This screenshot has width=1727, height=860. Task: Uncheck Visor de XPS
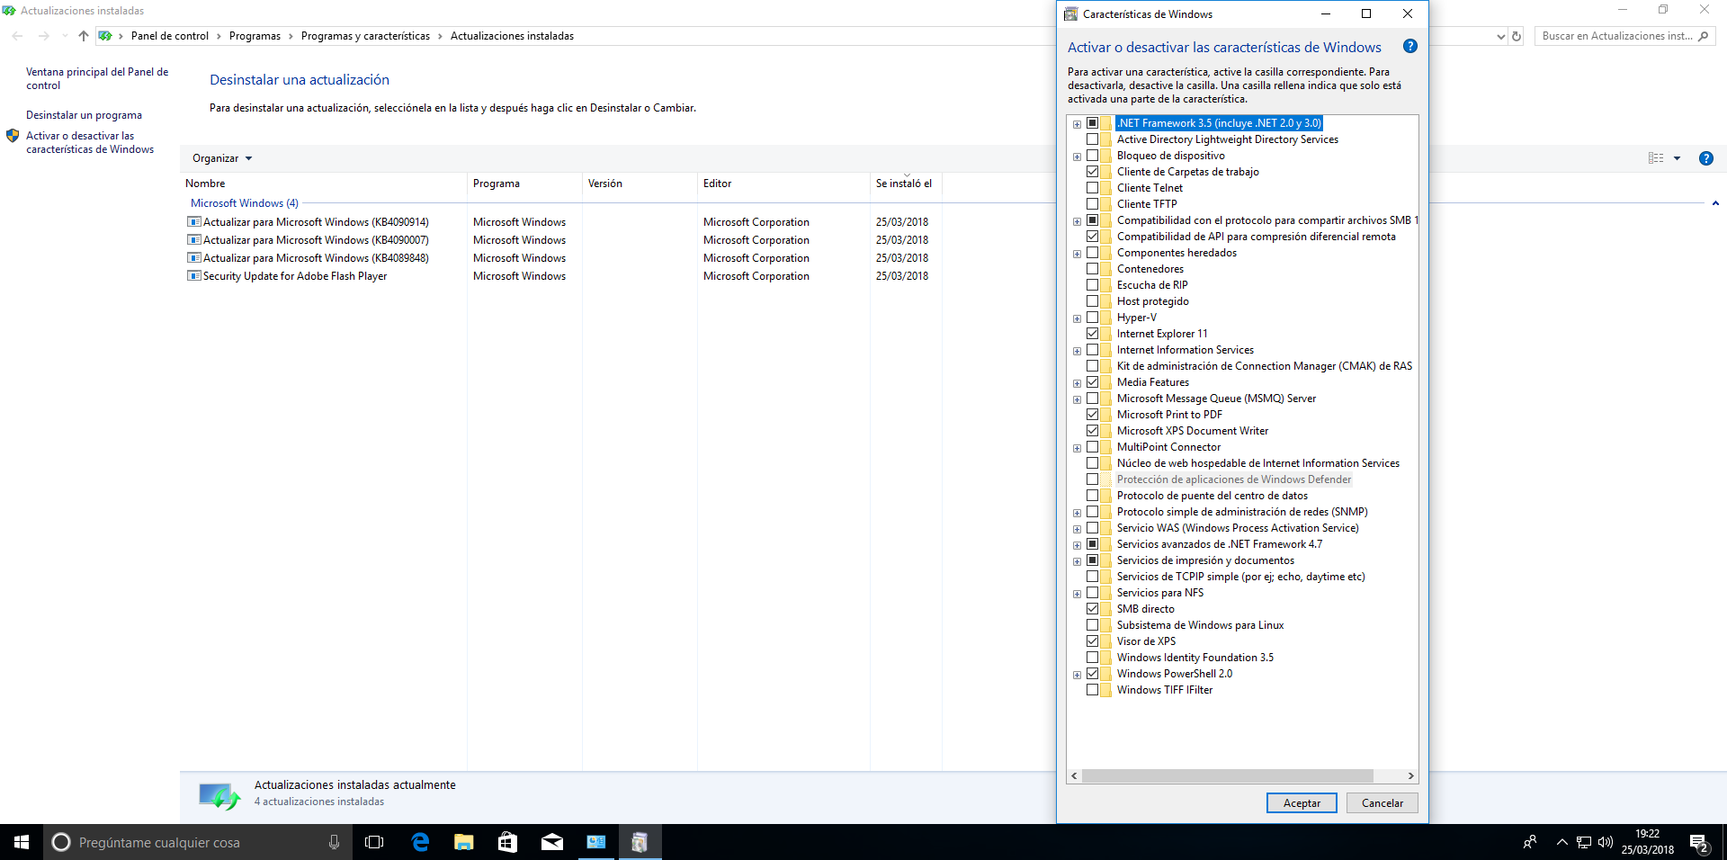pos(1092,641)
